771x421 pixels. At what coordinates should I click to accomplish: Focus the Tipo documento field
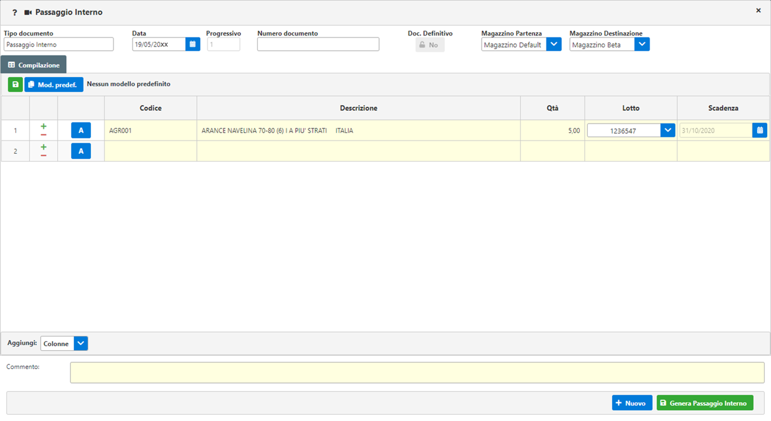(x=59, y=44)
